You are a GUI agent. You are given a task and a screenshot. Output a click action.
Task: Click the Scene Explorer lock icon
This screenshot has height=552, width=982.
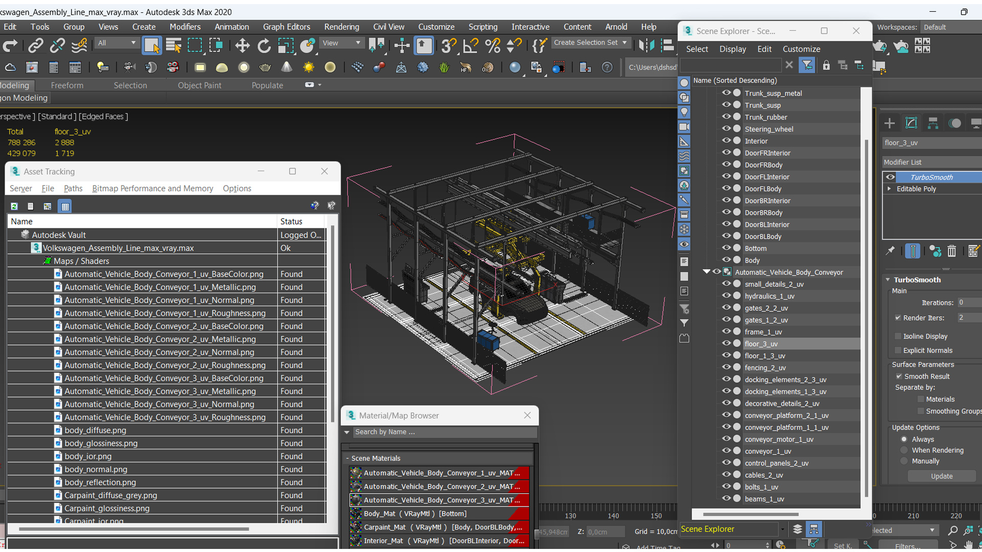826,65
